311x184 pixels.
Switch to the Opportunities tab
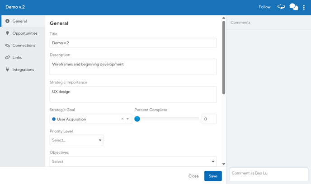tap(25, 33)
